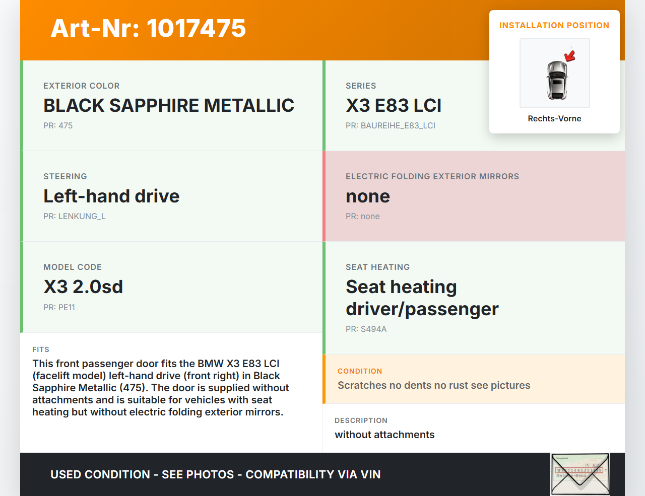Click the red arrow on the car diagram
Image resolution: width=645 pixels, height=496 pixels.
click(570, 56)
